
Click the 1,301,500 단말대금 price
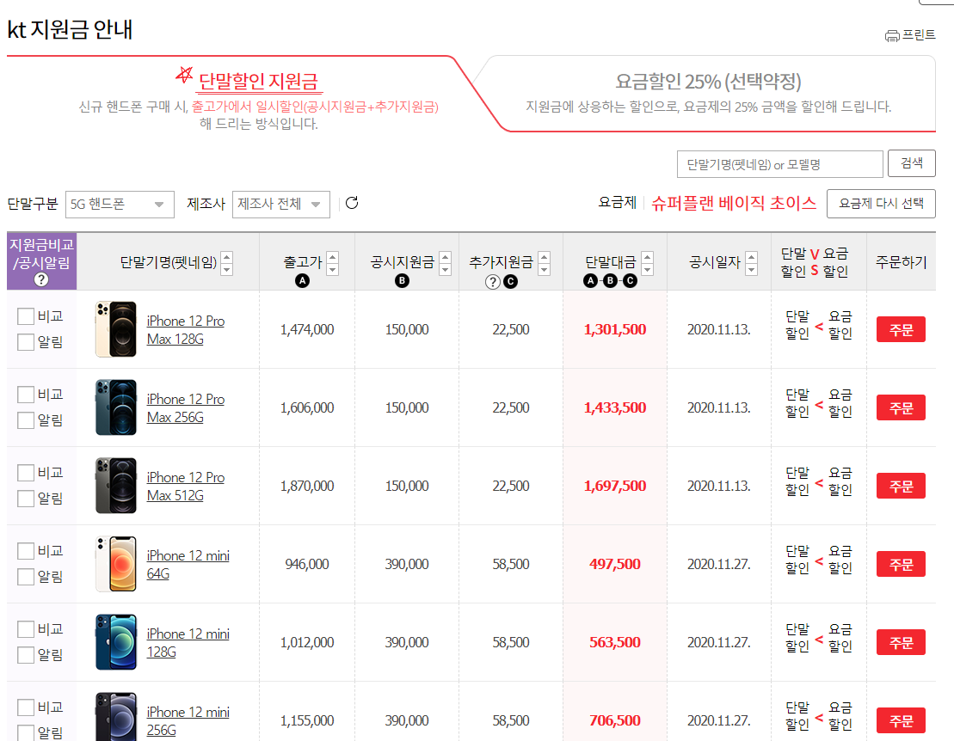pyautogui.click(x=614, y=329)
